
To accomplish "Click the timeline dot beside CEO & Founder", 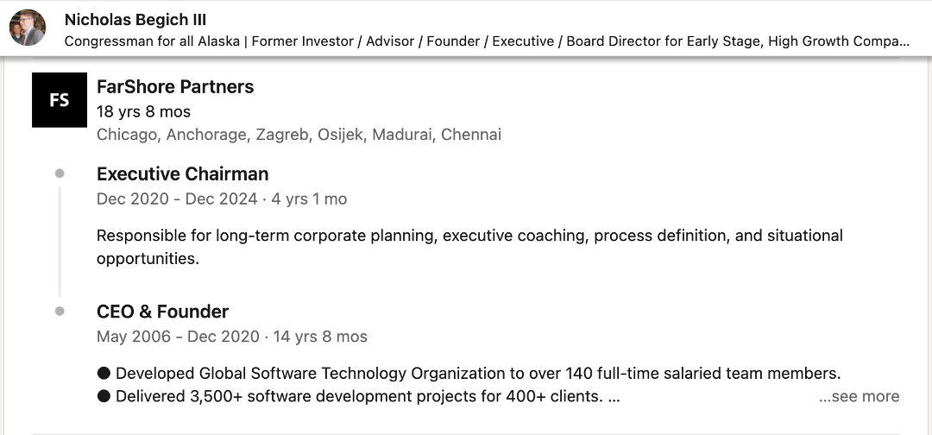I will click(60, 311).
